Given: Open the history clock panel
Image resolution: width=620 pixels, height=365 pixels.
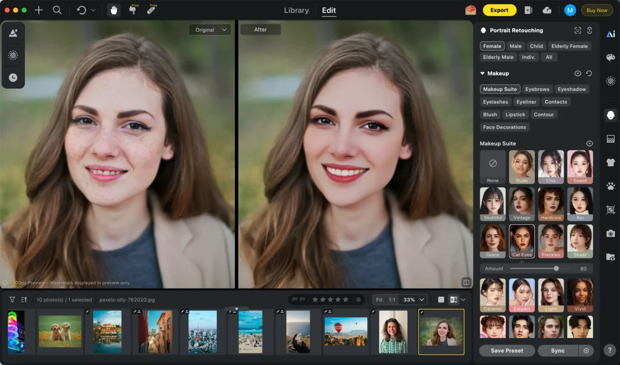Looking at the screenshot, I should tap(13, 78).
